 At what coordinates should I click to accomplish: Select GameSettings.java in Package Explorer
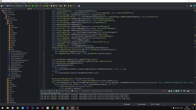tap(16, 64)
